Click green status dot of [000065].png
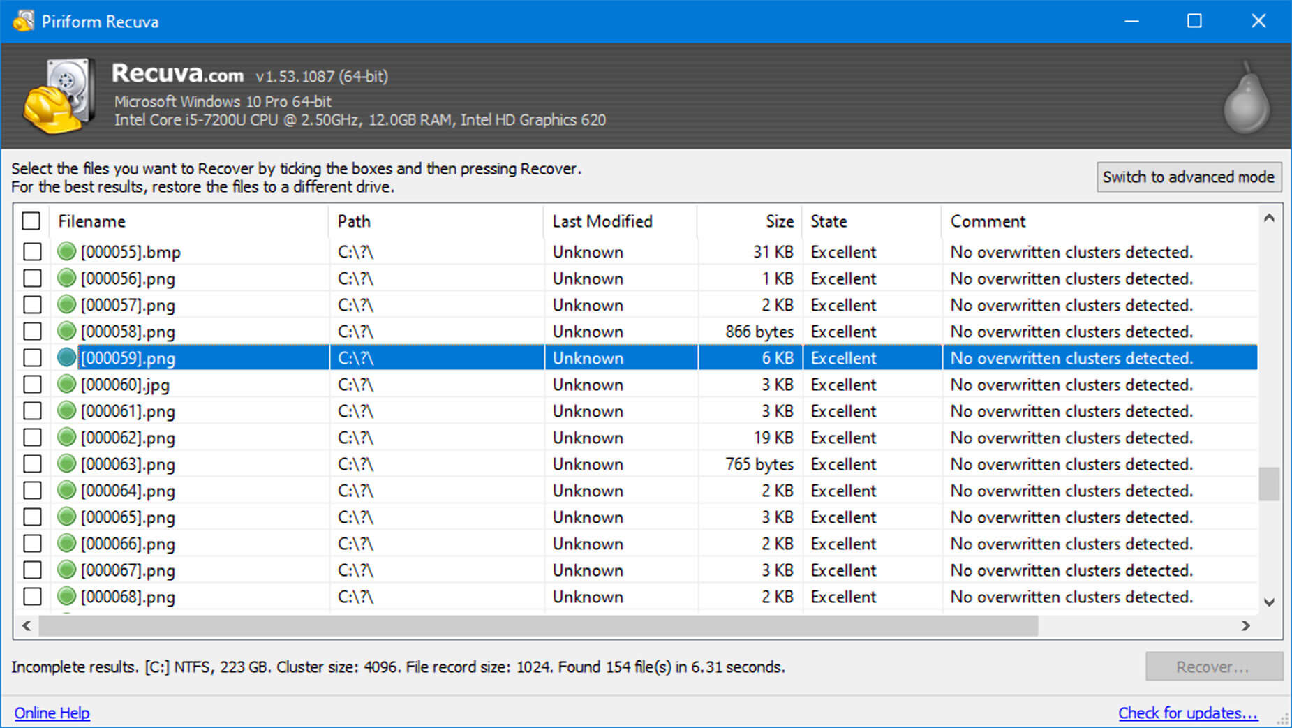 click(66, 517)
